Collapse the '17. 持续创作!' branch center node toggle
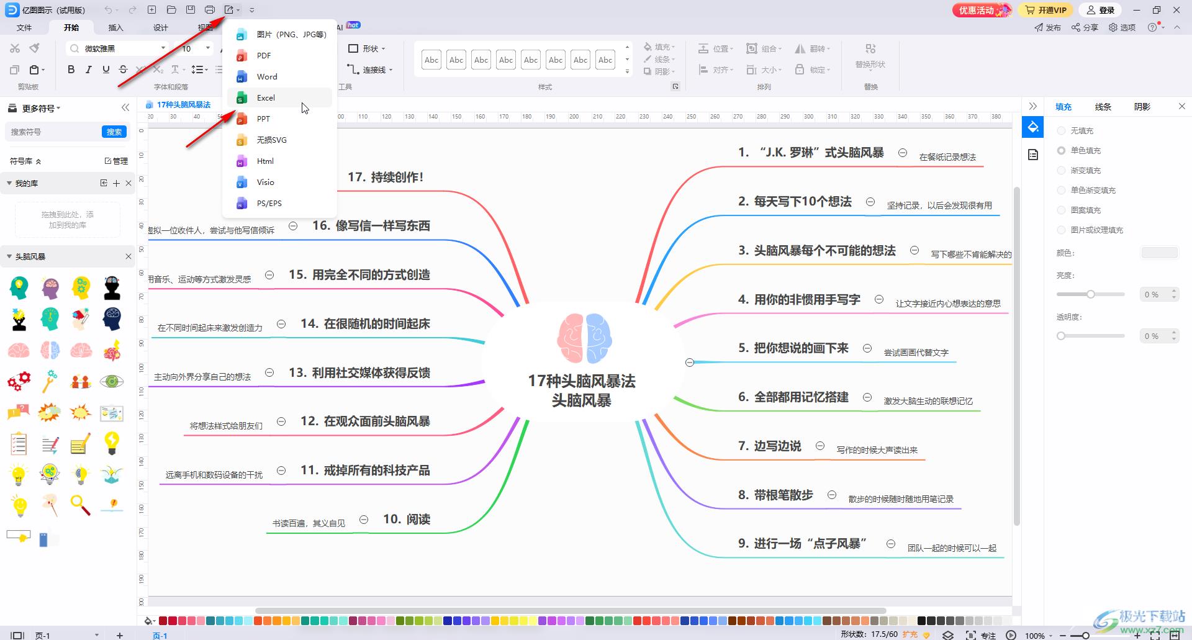Screen dimensions: 1192x640 pyautogui.click(x=689, y=363)
